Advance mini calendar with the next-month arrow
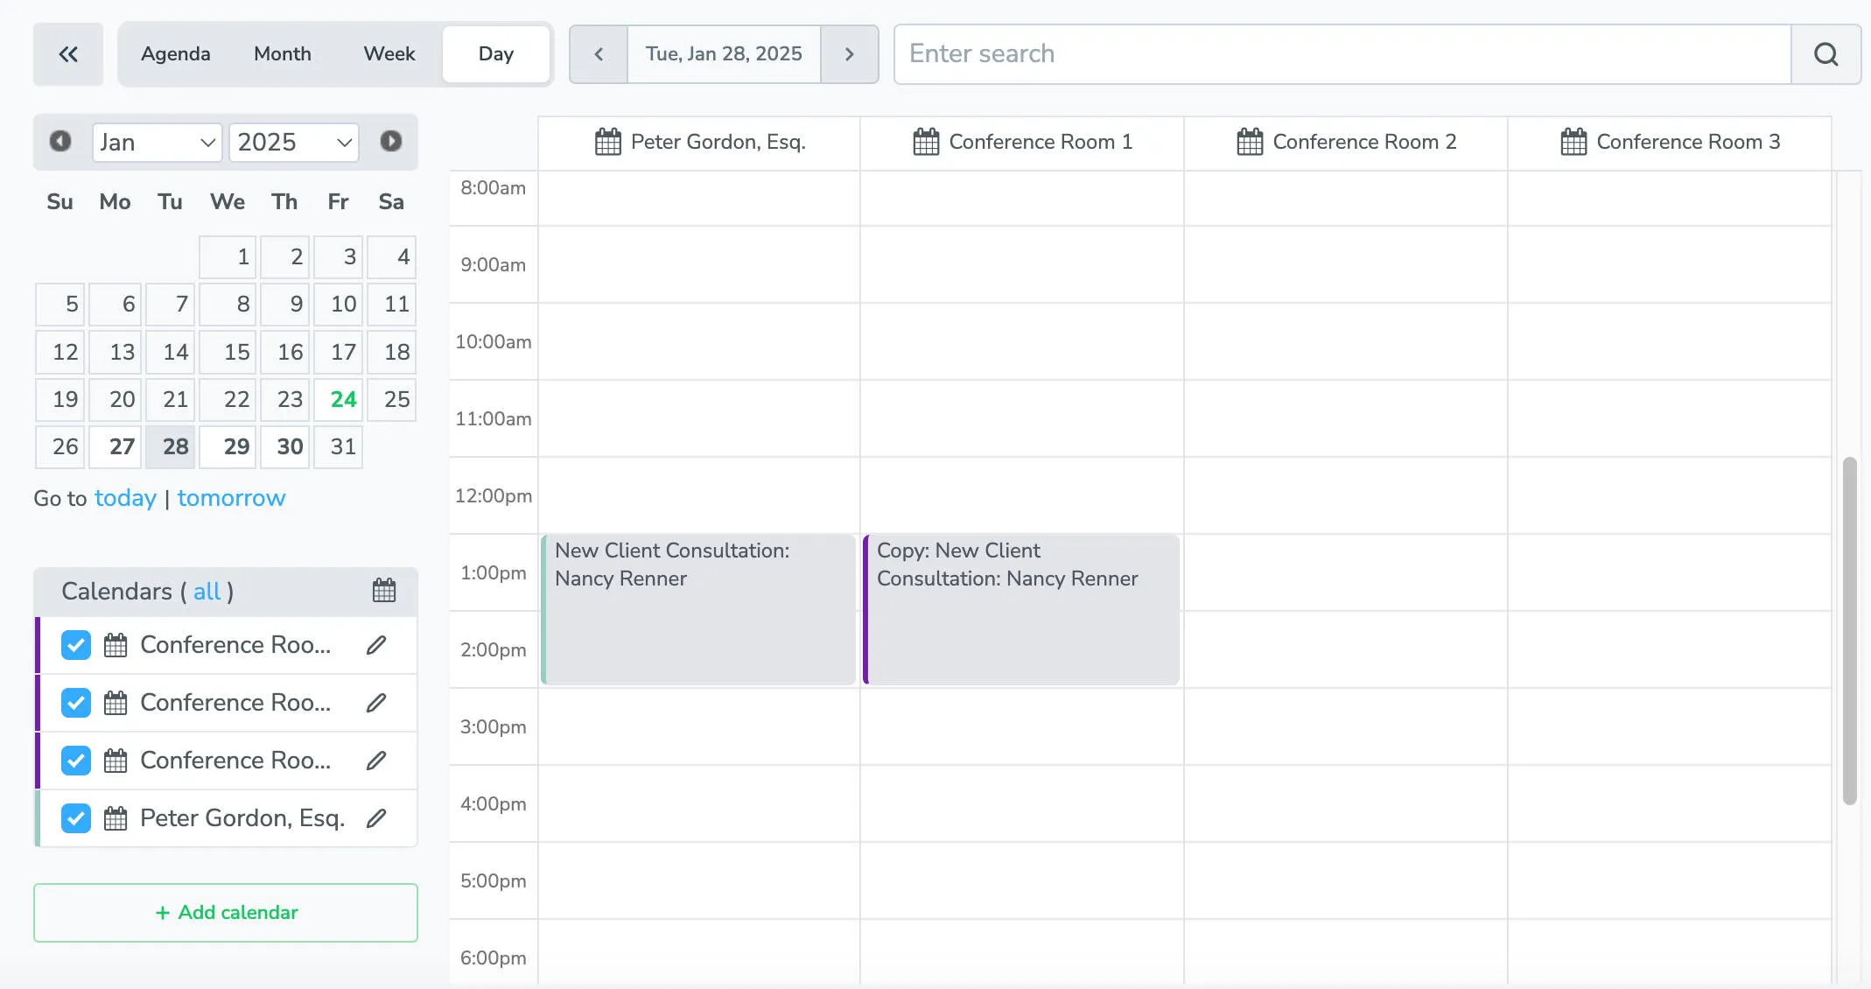The image size is (1871, 989). click(x=391, y=141)
